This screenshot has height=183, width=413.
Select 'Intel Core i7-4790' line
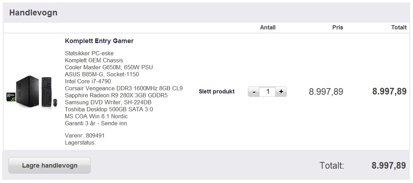coord(88,81)
